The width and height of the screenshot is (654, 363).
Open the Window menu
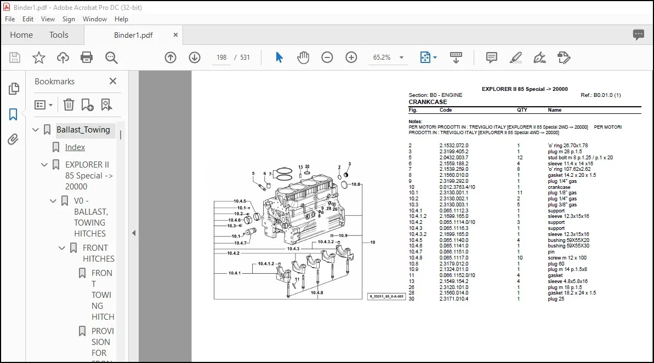pyautogui.click(x=95, y=19)
